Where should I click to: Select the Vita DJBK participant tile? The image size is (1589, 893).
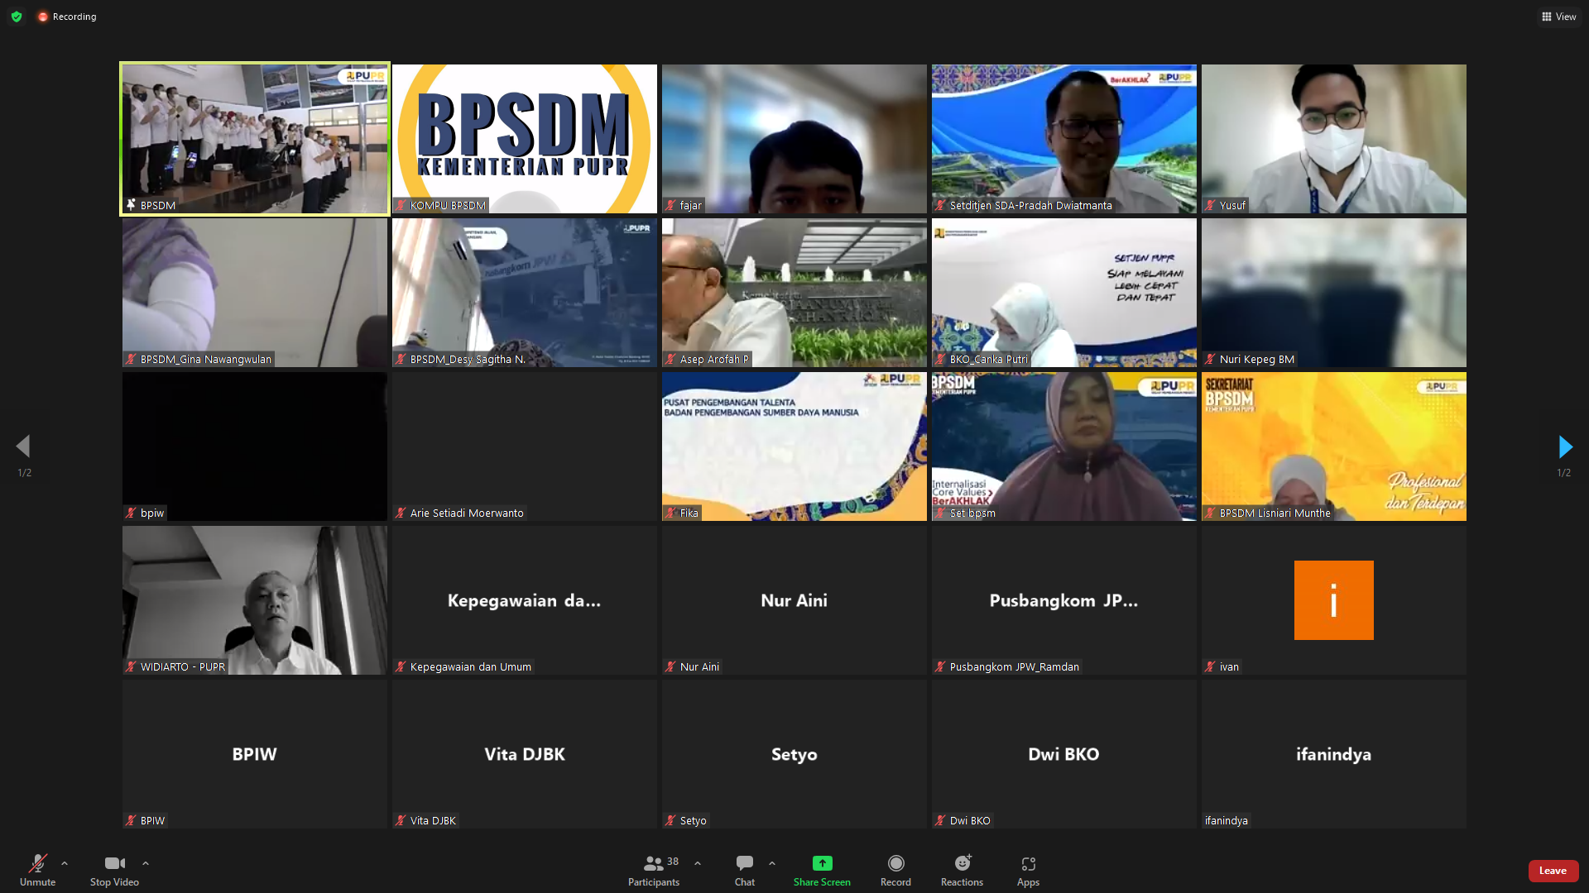pos(525,754)
